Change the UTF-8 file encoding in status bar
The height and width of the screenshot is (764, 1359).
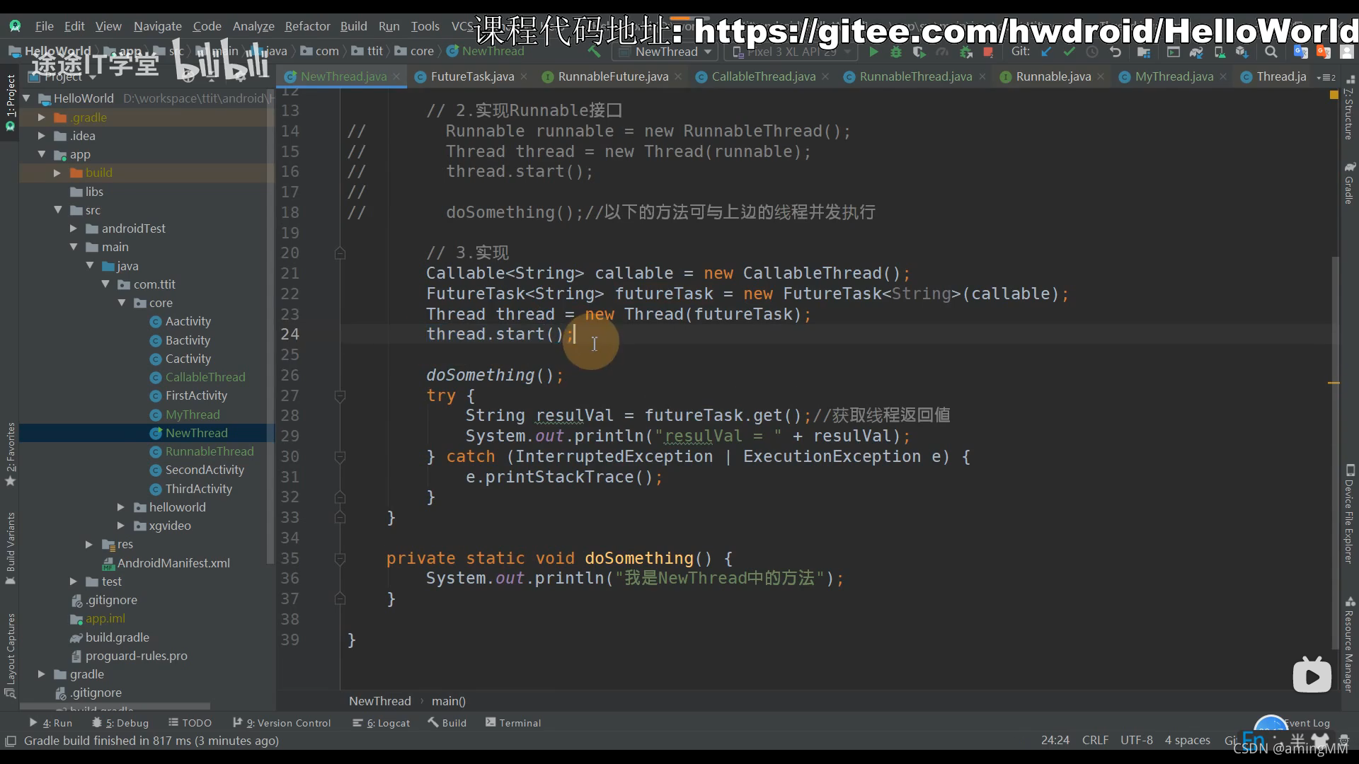pos(1136,740)
